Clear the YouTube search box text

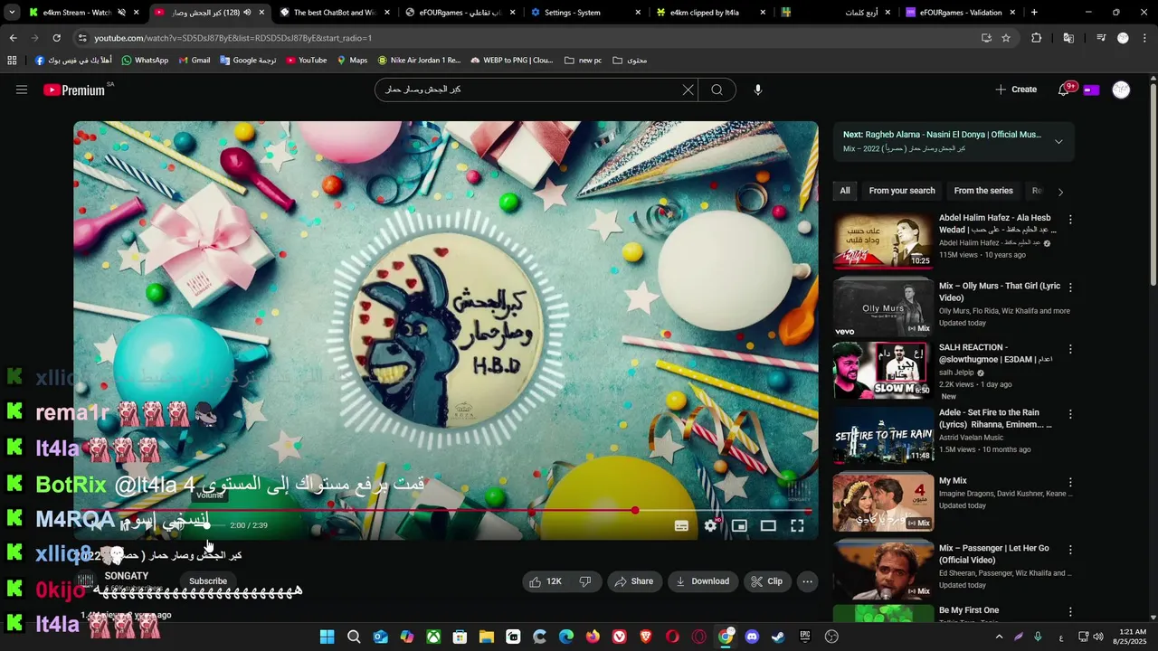click(688, 90)
